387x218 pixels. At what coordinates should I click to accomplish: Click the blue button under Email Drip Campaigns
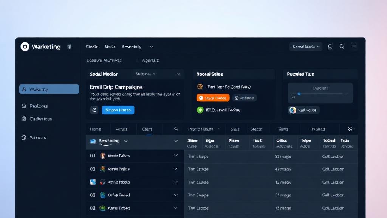pos(118,110)
